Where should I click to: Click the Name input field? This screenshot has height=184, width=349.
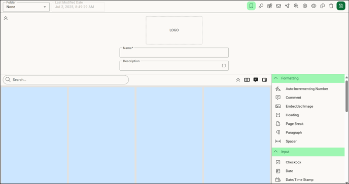pos(174,53)
